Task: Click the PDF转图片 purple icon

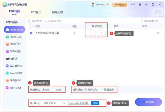Action: (x=7, y=51)
